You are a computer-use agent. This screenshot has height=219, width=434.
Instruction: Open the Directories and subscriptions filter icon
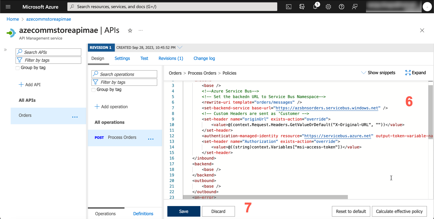click(x=302, y=7)
